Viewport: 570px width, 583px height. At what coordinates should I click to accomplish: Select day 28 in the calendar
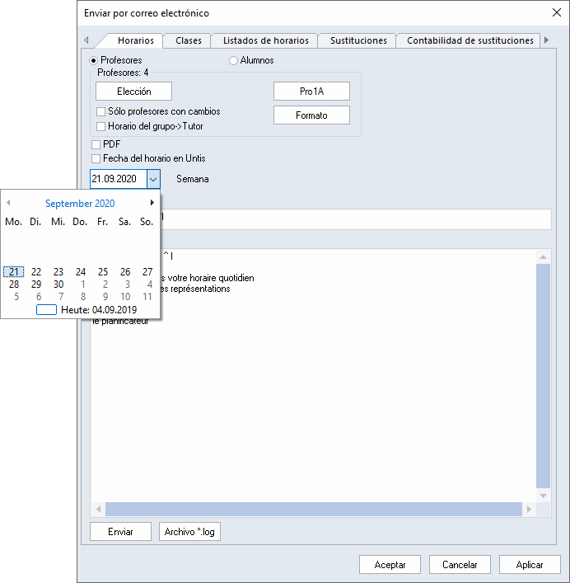click(14, 284)
